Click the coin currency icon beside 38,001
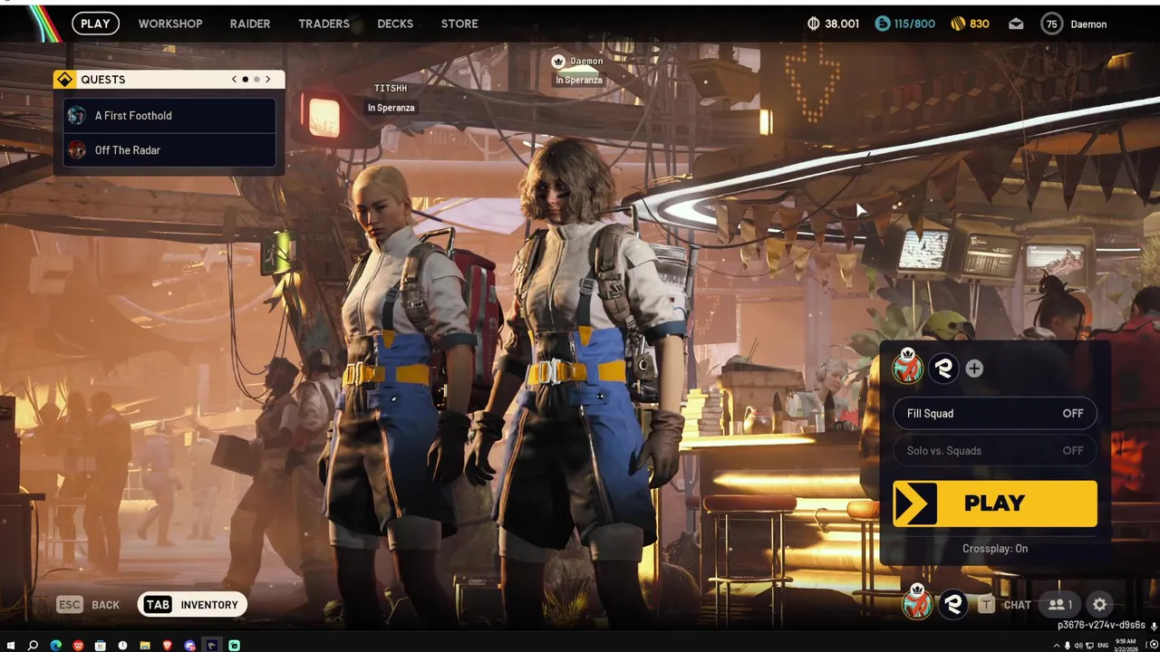 (814, 24)
